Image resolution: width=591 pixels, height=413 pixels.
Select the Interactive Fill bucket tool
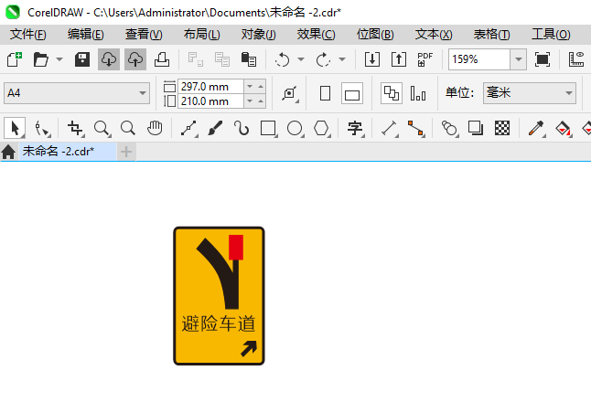(x=564, y=128)
